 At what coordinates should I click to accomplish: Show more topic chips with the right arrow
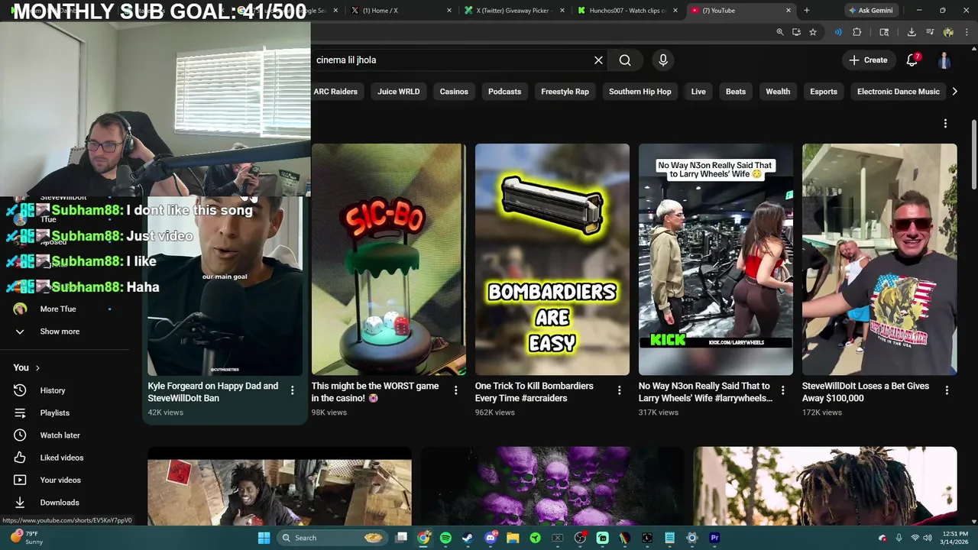pyautogui.click(x=954, y=92)
